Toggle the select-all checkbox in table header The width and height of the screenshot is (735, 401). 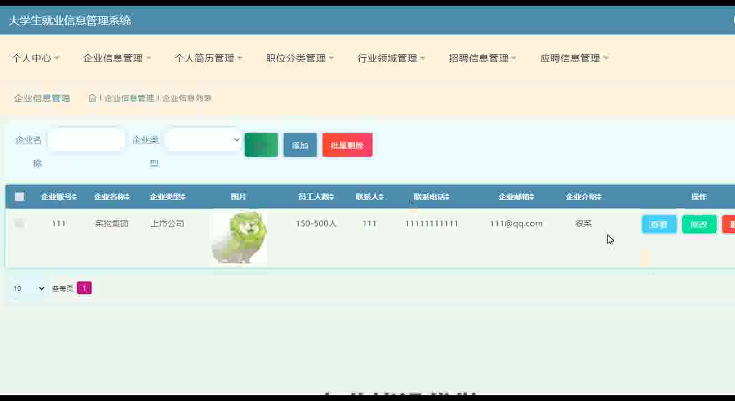19,197
